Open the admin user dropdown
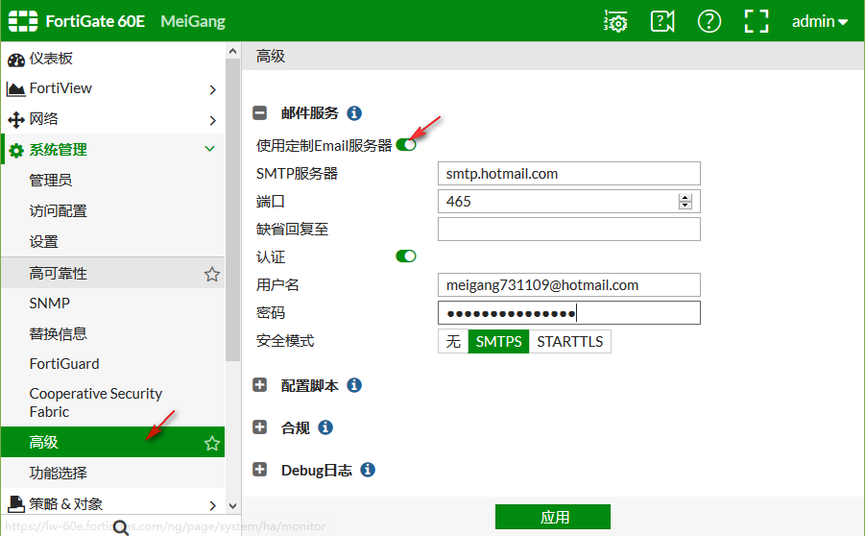The image size is (865, 536). [x=820, y=21]
